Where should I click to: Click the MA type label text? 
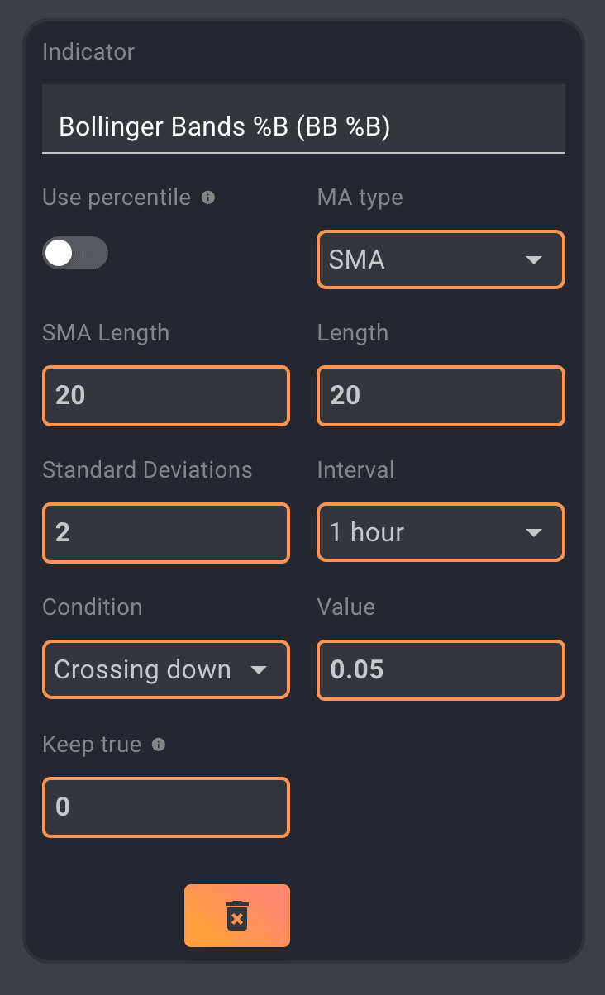[x=360, y=198]
